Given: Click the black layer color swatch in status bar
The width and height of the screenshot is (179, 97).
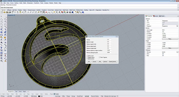Looking at the screenshot, I should tap(39, 96).
